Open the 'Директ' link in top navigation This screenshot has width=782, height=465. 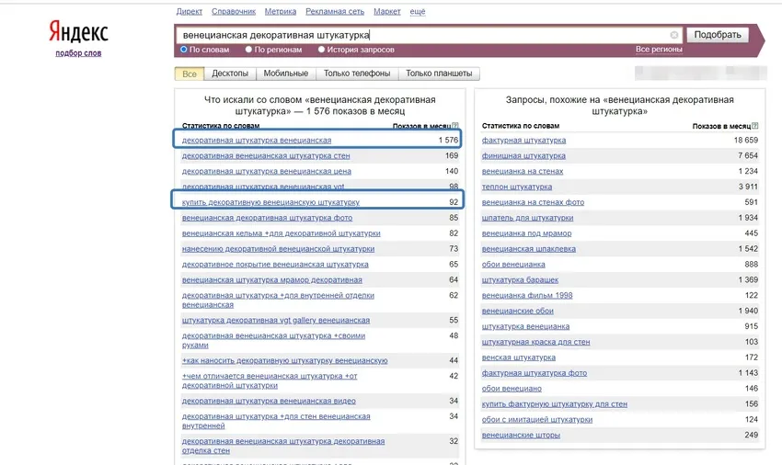189,12
